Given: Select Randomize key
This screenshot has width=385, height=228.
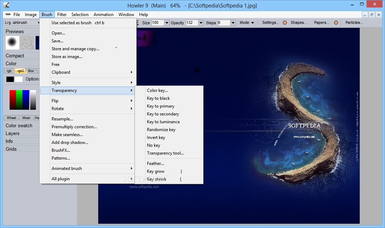Looking at the screenshot, I should pyautogui.click(x=169, y=130).
